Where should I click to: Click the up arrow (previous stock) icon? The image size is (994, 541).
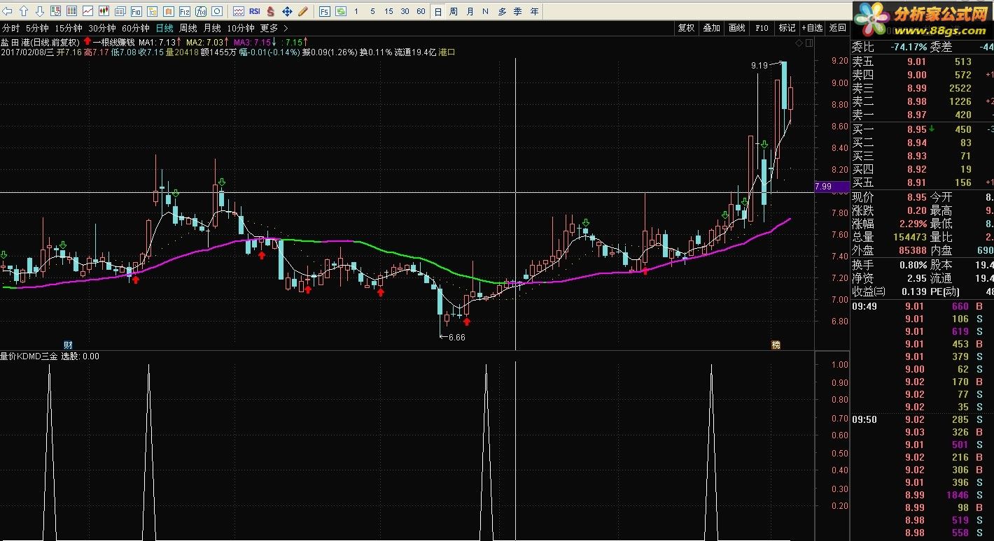pos(24,11)
